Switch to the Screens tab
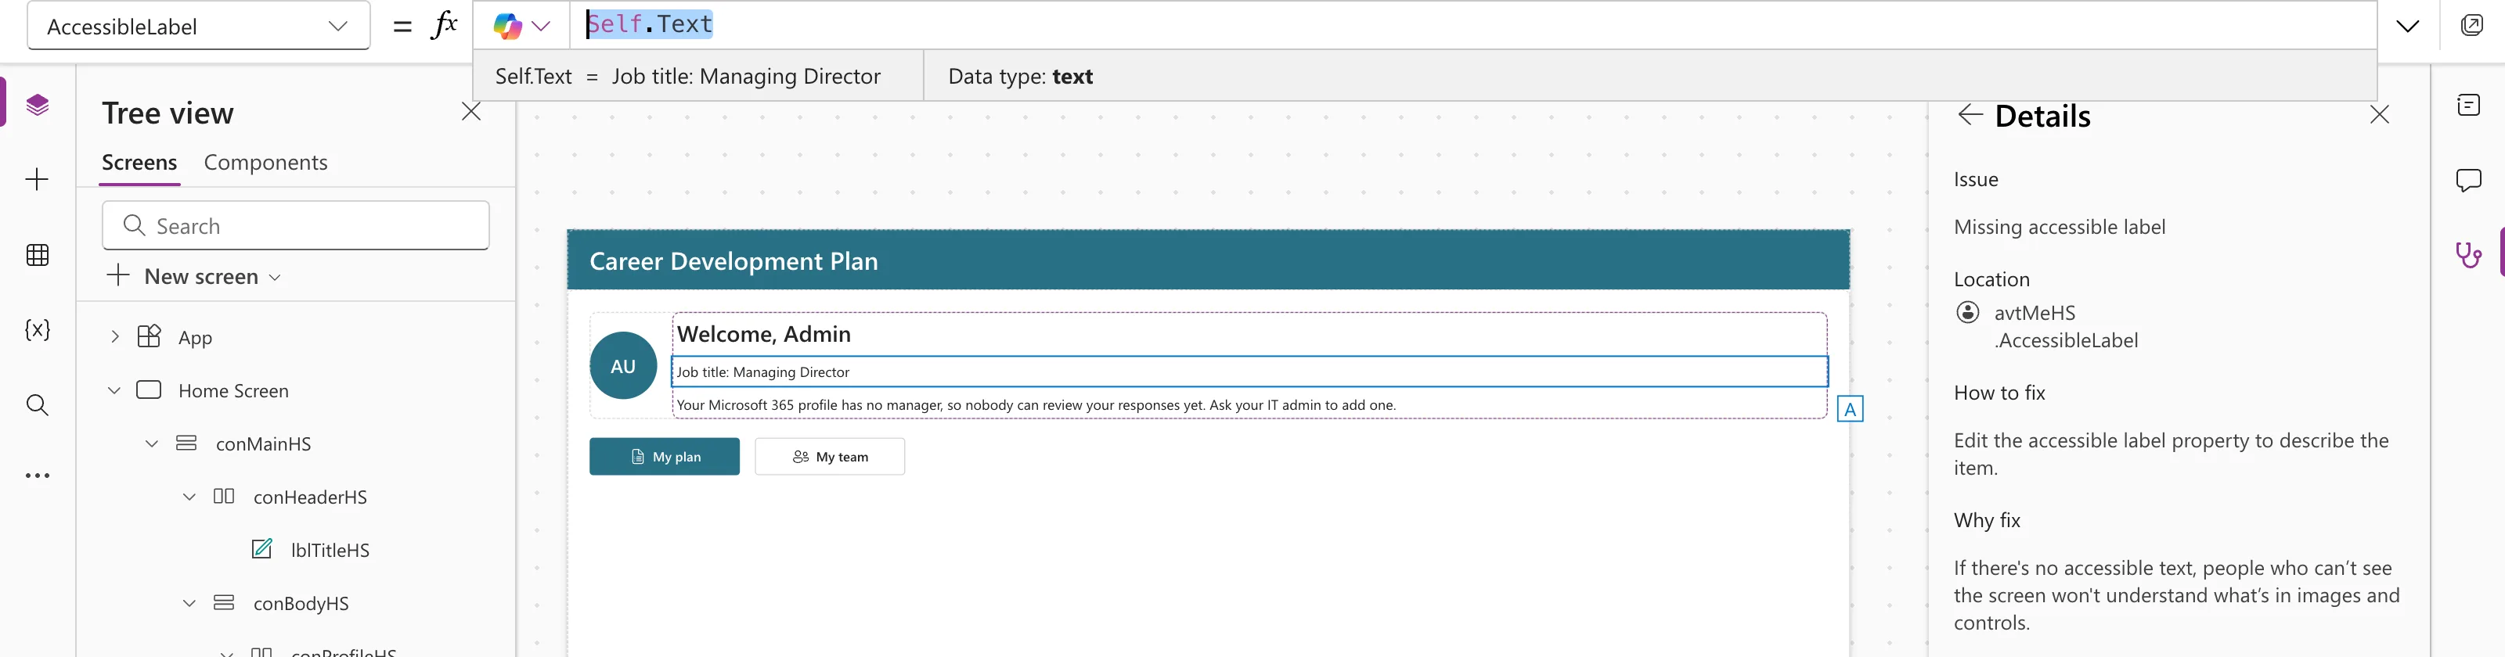2505x657 pixels. click(x=139, y=163)
